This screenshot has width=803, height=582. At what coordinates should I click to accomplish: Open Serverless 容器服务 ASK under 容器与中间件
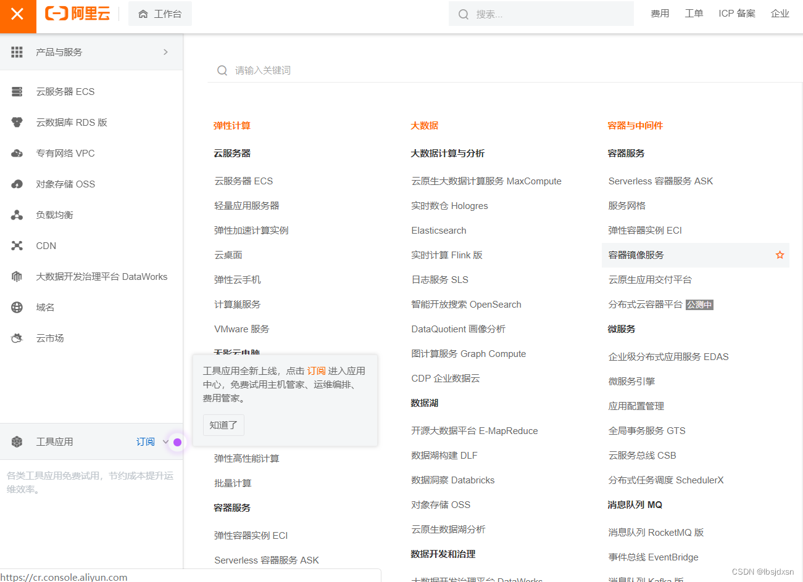point(661,181)
